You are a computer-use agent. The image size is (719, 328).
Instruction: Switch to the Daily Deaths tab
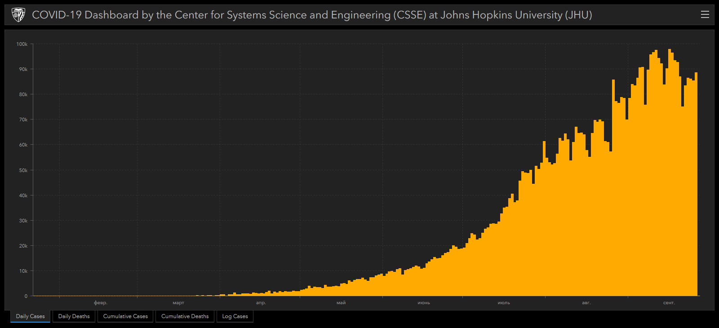click(x=74, y=316)
